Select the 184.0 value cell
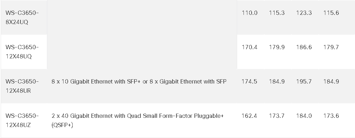 pyautogui.click(x=304, y=116)
